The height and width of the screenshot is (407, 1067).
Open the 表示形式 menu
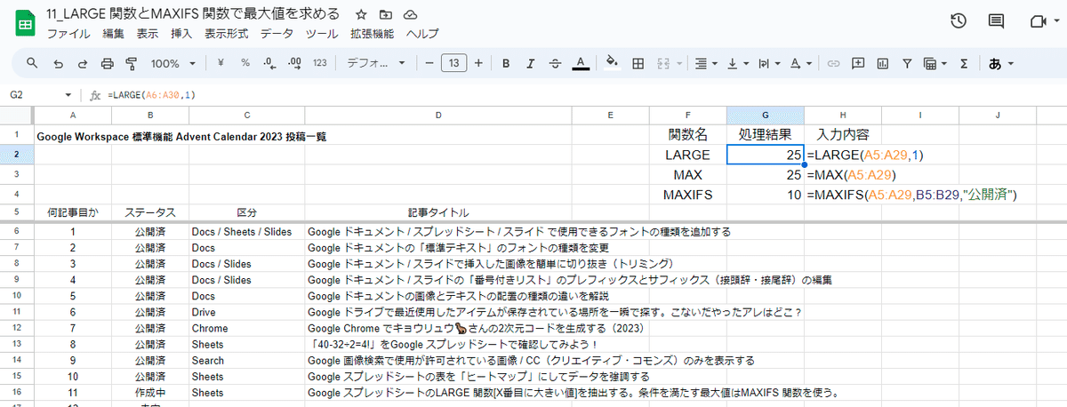(x=226, y=34)
